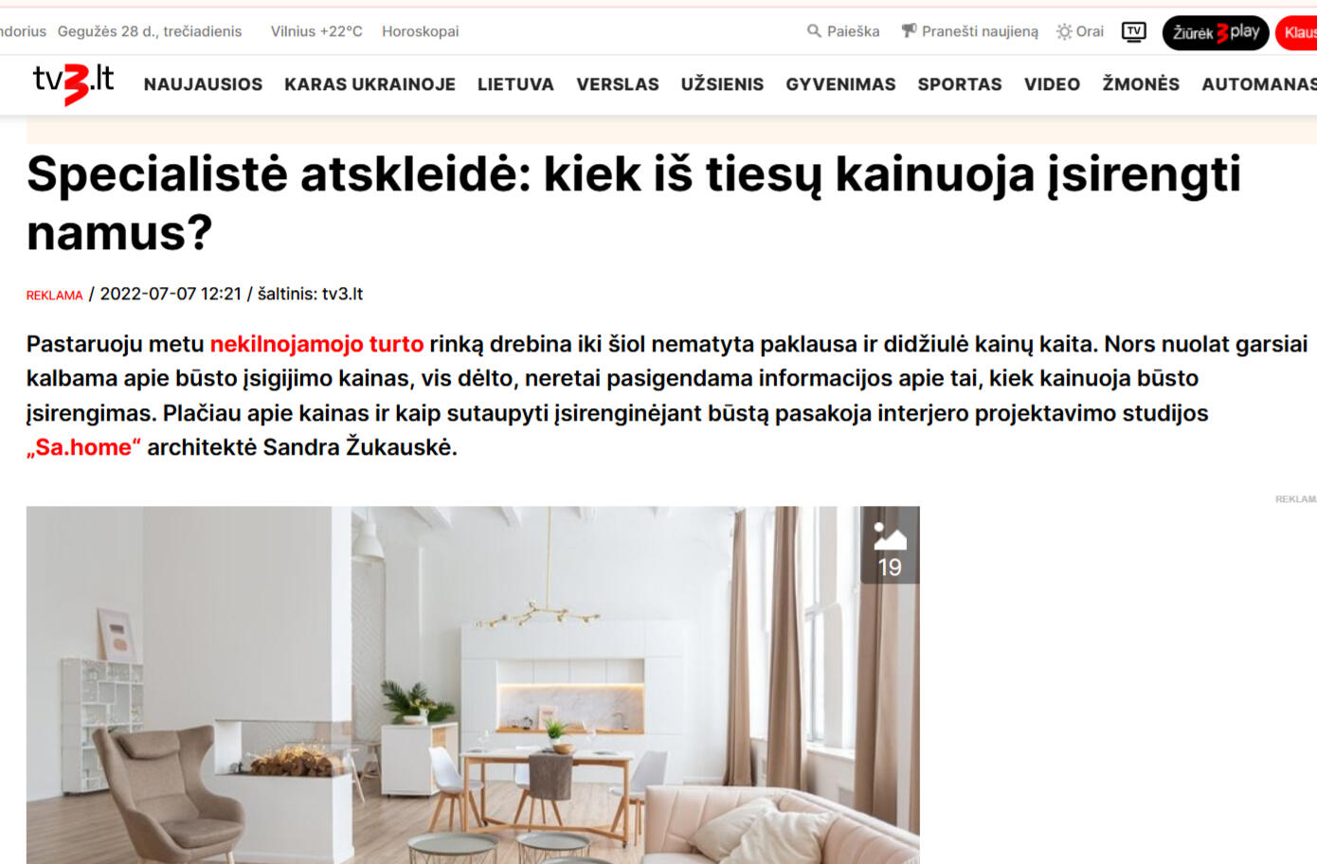The width and height of the screenshot is (1317, 864).
Task: Click the interior article photo
Action: [473, 685]
